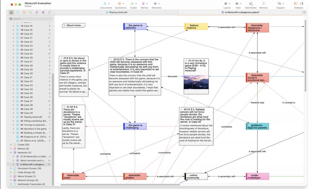
Task: Click the Codes (55) diamond icon
Action: click(15, 145)
